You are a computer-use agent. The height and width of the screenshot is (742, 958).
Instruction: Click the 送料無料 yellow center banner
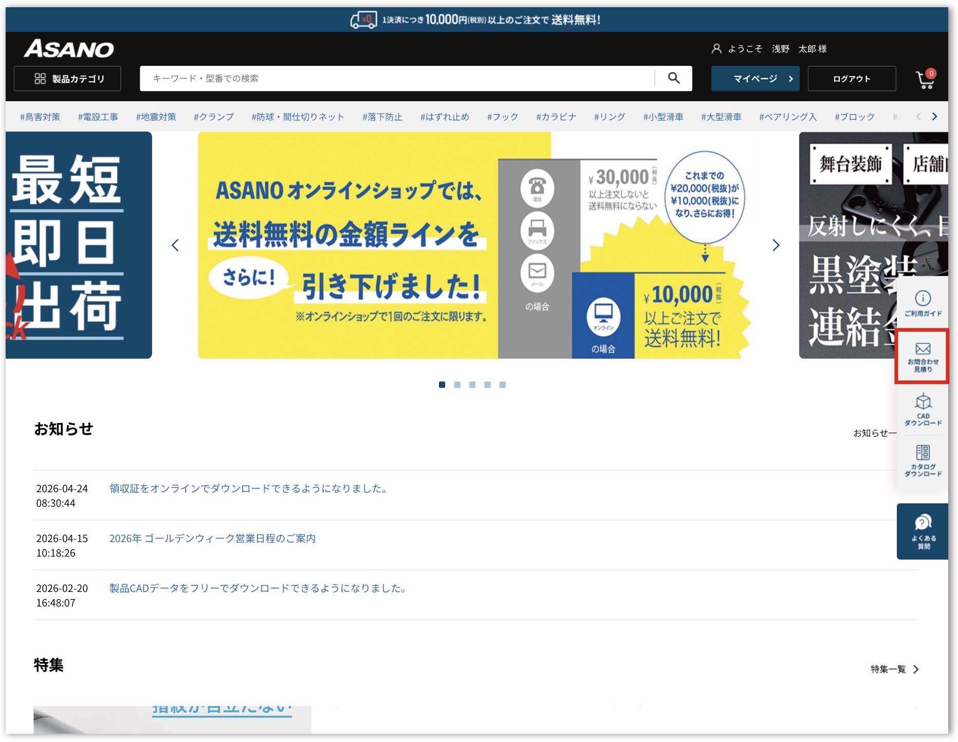click(474, 245)
